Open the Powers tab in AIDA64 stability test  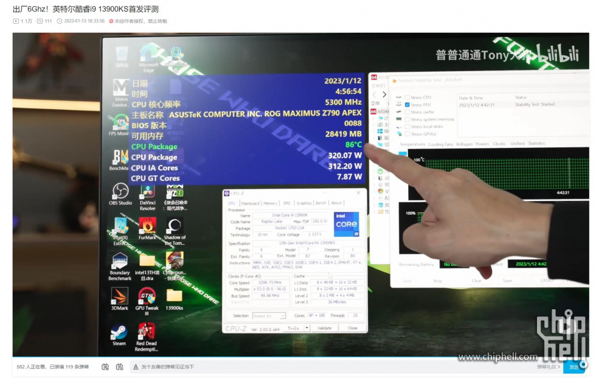pyautogui.click(x=482, y=144)
